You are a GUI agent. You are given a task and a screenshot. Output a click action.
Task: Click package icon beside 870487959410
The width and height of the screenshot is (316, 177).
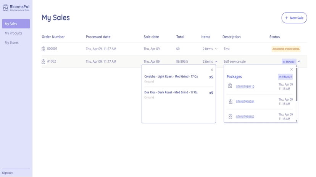pyautogui.click(x=230, y=86)
